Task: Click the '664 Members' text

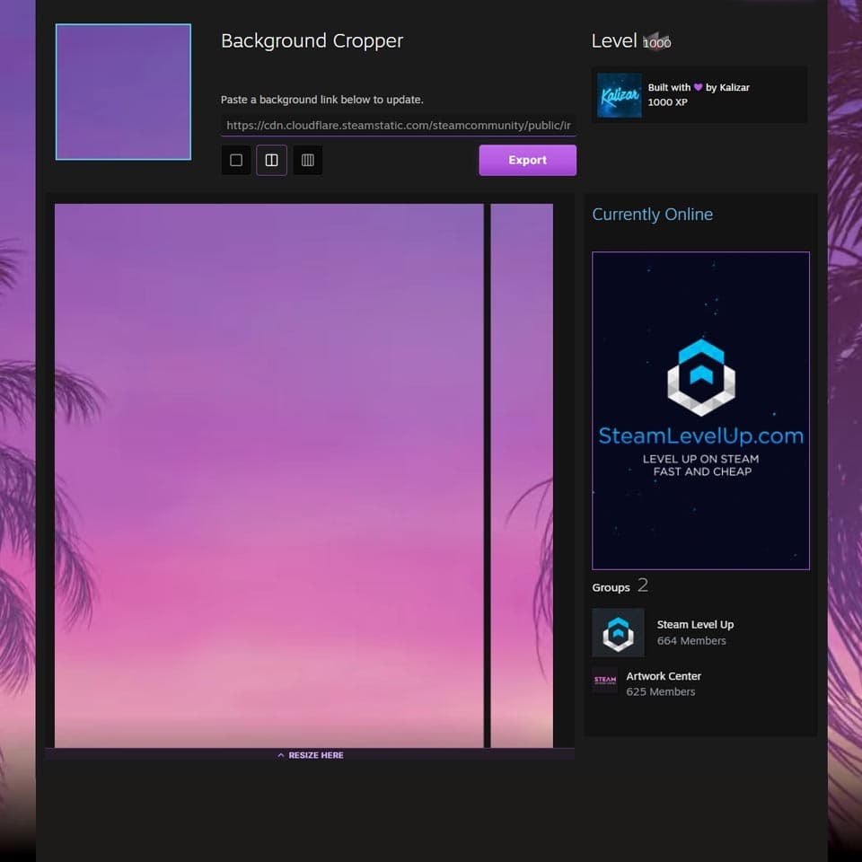Action: click(691, 640)
